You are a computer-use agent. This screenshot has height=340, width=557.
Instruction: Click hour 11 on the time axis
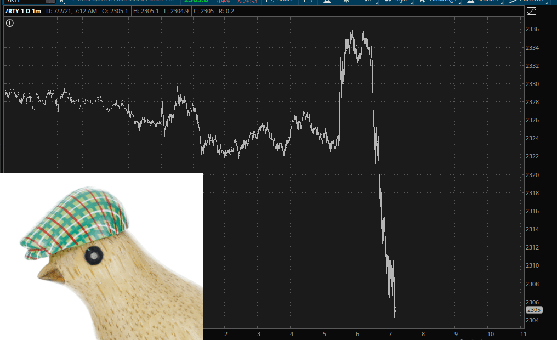click(x=522, y=333)
